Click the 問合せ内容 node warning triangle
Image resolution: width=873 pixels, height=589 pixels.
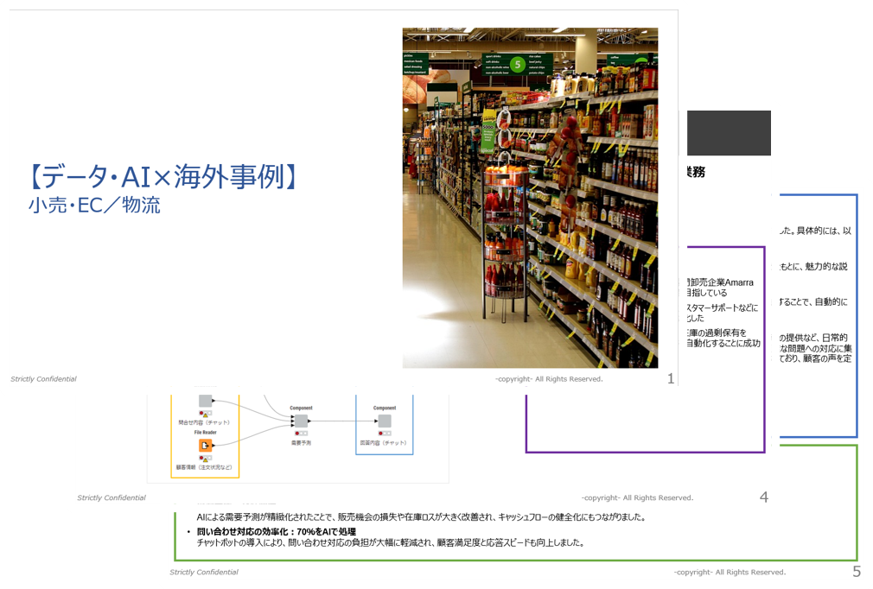[206, 415]
